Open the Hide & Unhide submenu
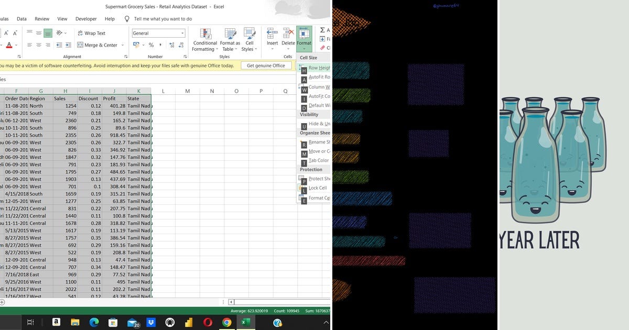The image size is (629, 330). [x=314, y=124]
